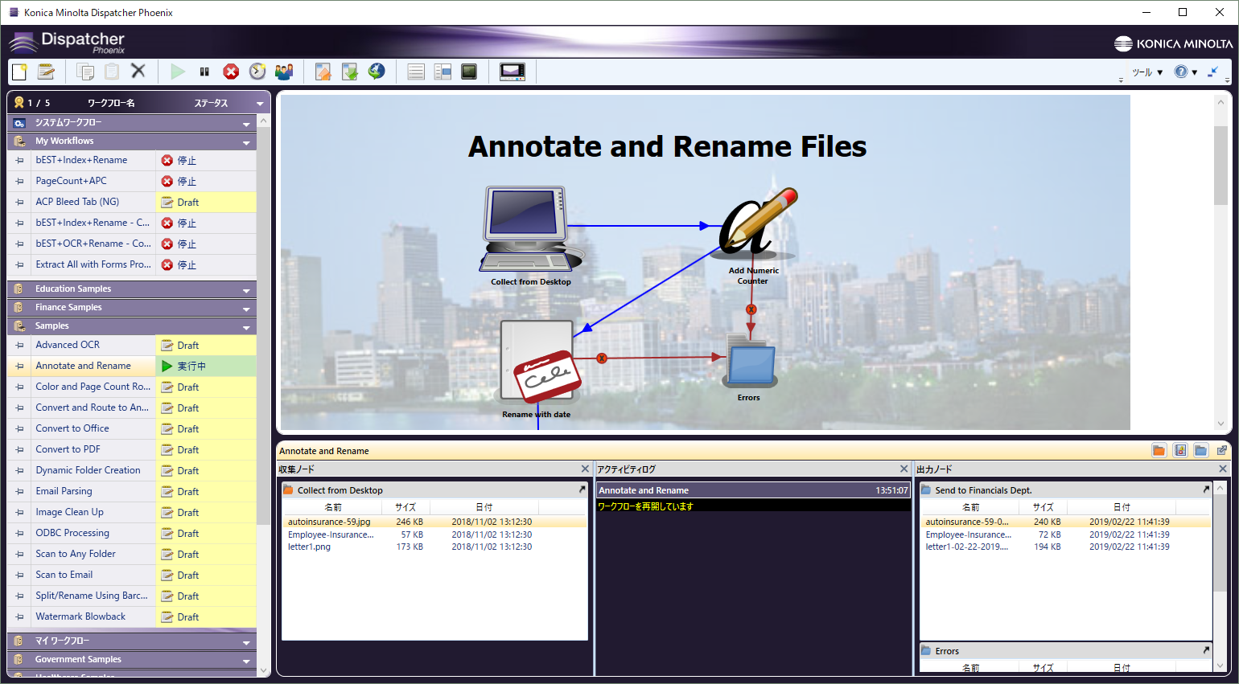Open Send to Financials Dept. folder arrow
1239x684 pixels.
[x=1206, y=489]
